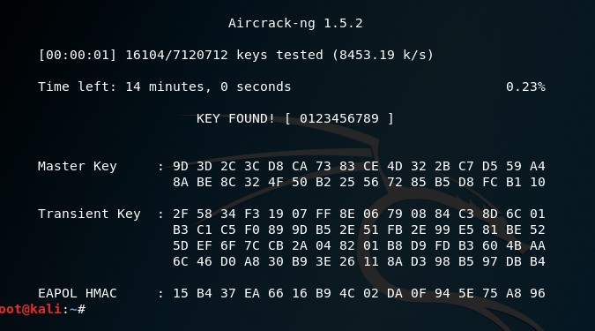Click the first Master Key byte 9D
595x331 pixels.
click(180, 167)
